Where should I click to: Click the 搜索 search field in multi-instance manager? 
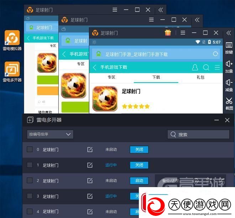click(198, 135)
